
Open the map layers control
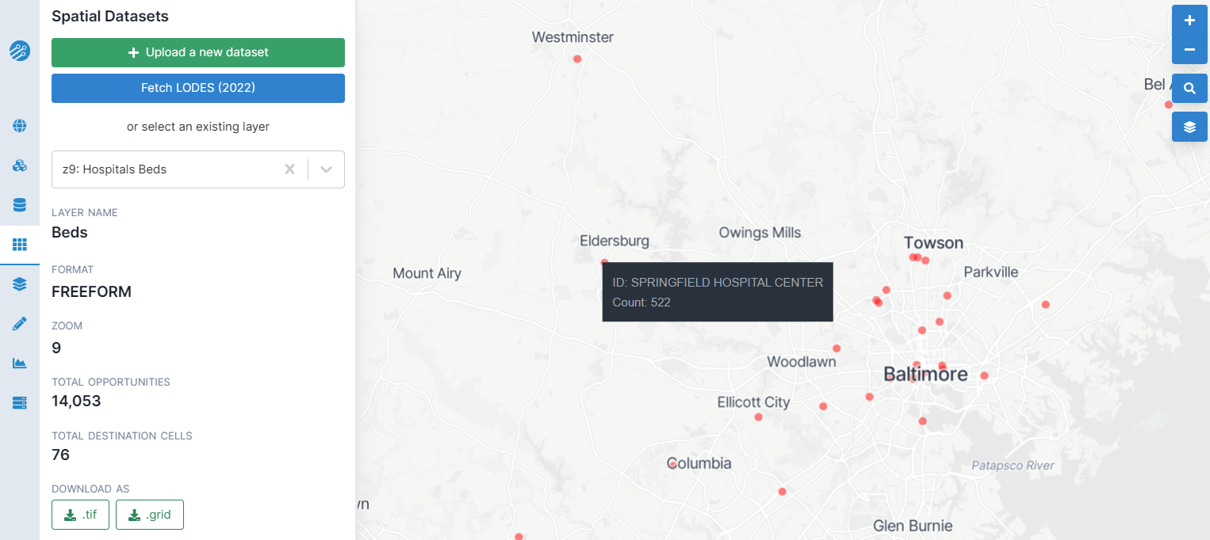pos(1189,127)
